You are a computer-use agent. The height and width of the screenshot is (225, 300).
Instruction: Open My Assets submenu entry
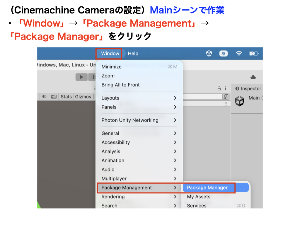[x=216, y=197]
